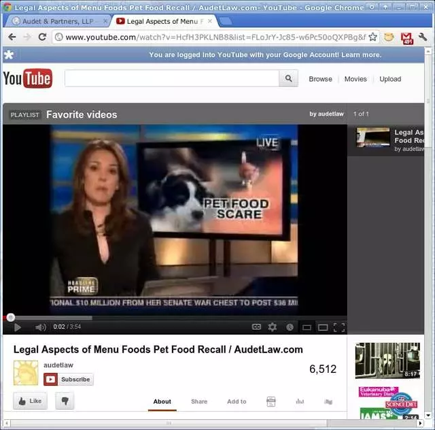The height and width of the screenshot is (430, 435).
Task: Click the audetlaw channel avatar
Action: tap(26, 373)
